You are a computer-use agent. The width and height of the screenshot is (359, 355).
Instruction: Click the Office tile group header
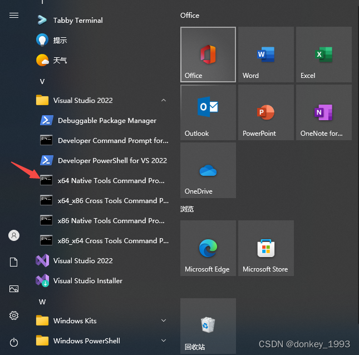tap(190, 16)
